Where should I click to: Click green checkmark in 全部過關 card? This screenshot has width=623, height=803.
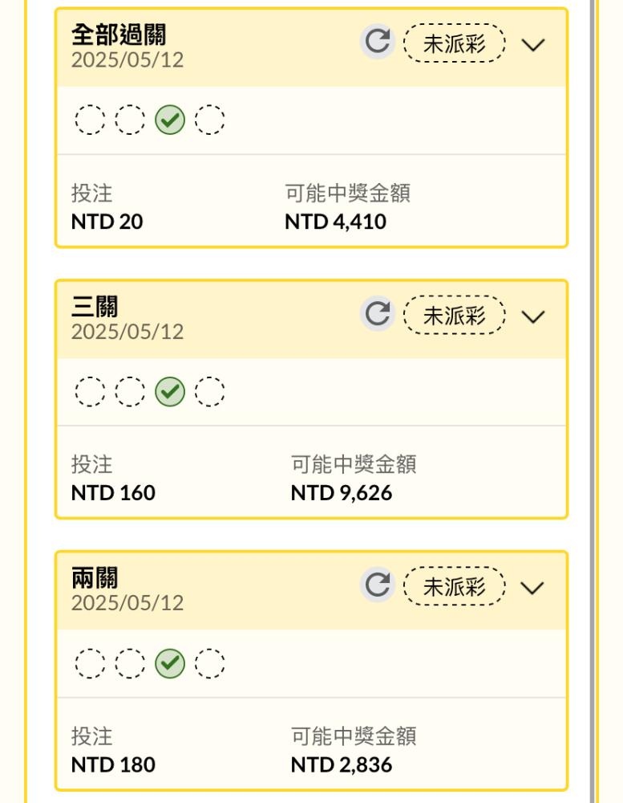(x=170, y=120)
